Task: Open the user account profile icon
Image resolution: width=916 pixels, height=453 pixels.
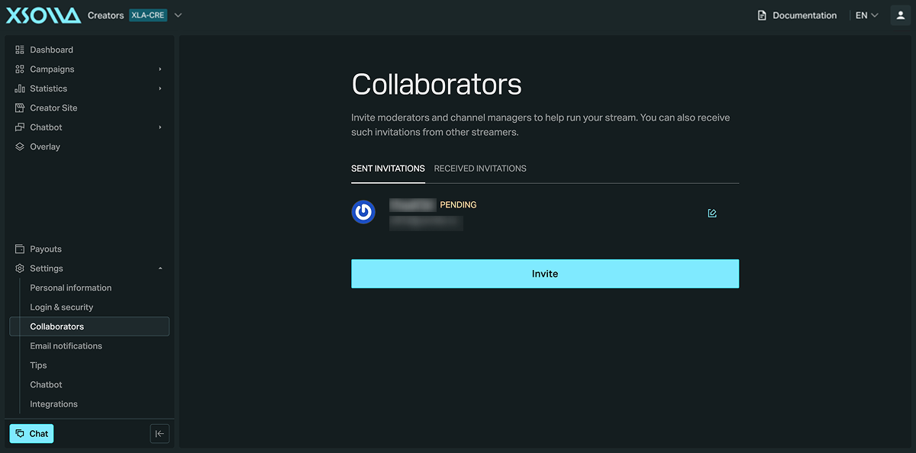Action: pos(900,15)
